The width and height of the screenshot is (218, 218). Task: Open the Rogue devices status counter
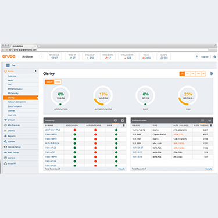tap(146, 56)
